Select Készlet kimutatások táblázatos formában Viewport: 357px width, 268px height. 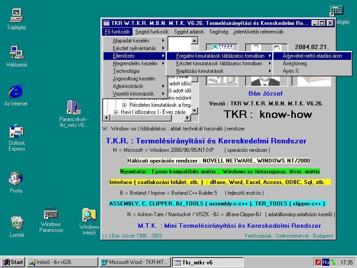click(220, 63)
